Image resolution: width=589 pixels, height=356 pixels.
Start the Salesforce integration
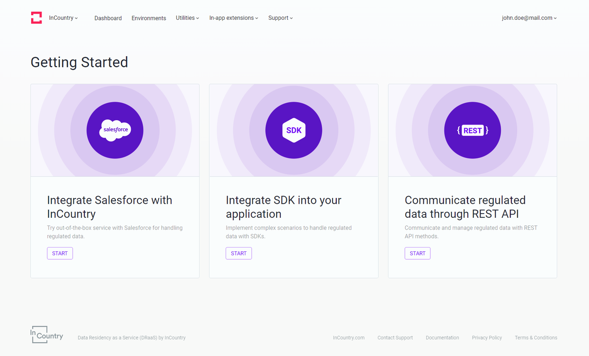click(x=60, y=253)
